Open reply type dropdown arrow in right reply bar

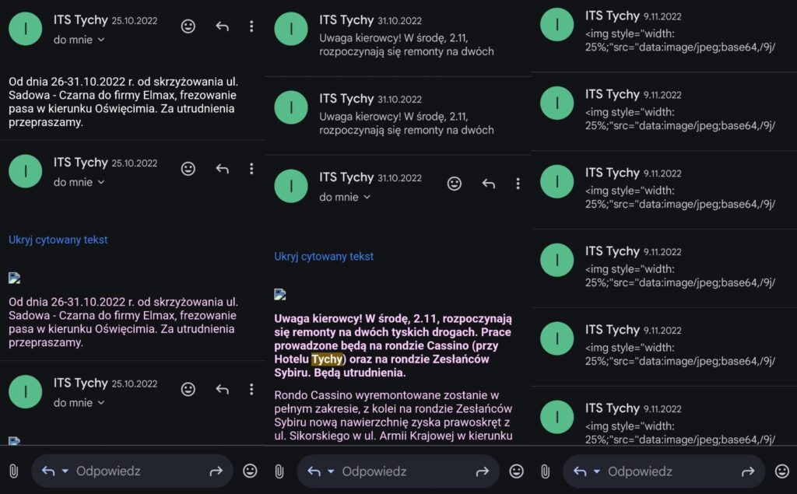(x=597, y=471)
